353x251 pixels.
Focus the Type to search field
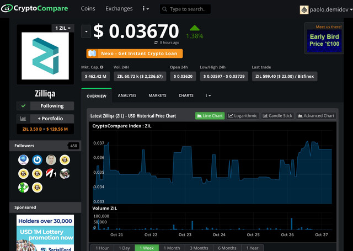click(185, 9)
